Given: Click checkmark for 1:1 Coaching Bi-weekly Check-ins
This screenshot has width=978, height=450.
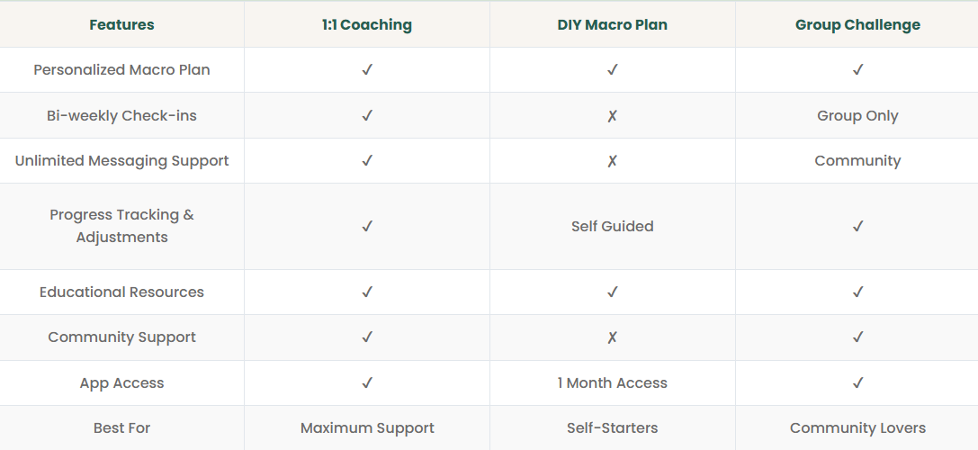Looking at the screenshot, I should pyautogui.click(x=367, y=116).
